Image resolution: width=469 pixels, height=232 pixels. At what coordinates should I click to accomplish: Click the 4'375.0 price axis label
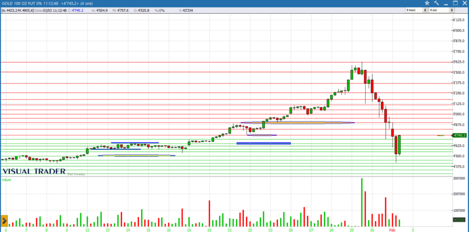coord(458,167)
